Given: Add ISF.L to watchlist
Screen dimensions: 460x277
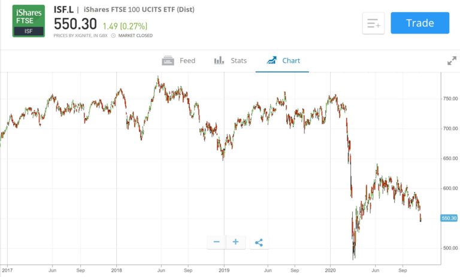Looking at the screenshot, I should (373, 23).
